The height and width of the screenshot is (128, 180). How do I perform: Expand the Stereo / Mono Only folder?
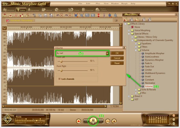(x=132, y=37)
